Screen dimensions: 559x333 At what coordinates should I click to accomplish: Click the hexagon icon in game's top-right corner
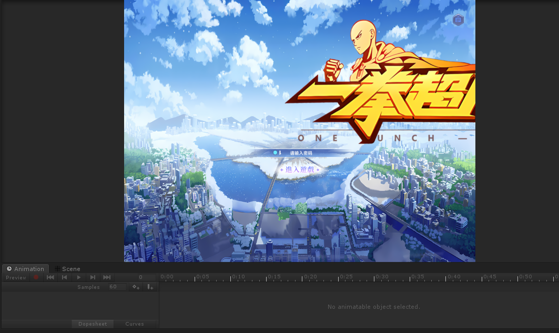tap(458, 20)
